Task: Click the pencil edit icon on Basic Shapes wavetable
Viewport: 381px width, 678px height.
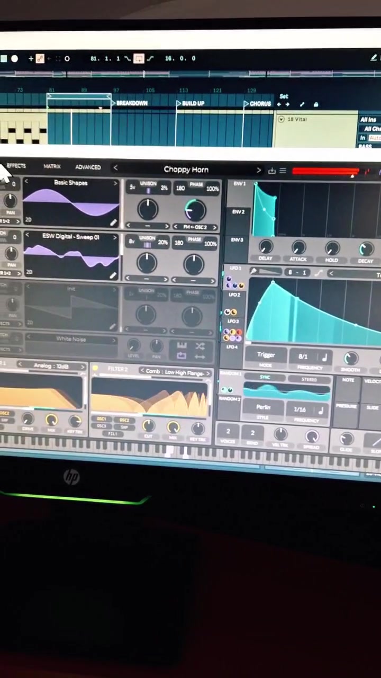Action: pos(113,222)
